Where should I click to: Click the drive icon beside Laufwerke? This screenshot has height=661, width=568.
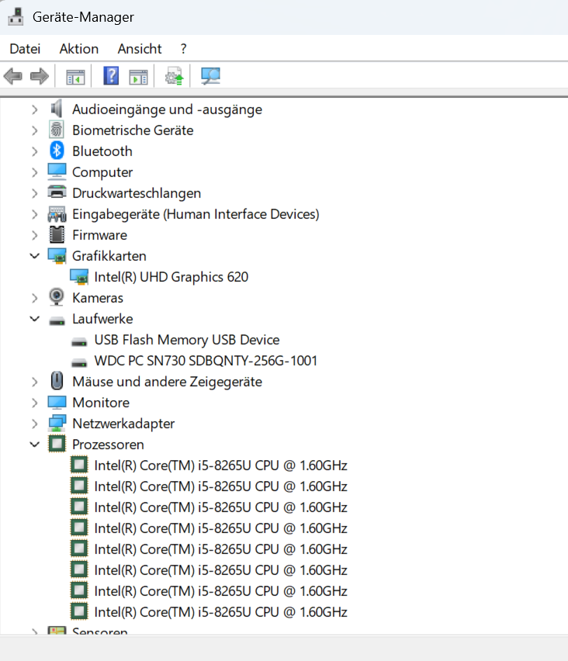pyautogui.click(x=57, y=321)
